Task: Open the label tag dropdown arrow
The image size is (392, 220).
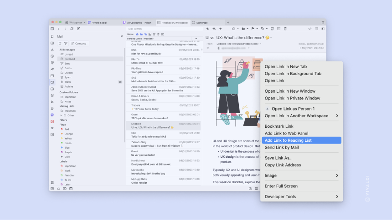Action: (267, 29)
